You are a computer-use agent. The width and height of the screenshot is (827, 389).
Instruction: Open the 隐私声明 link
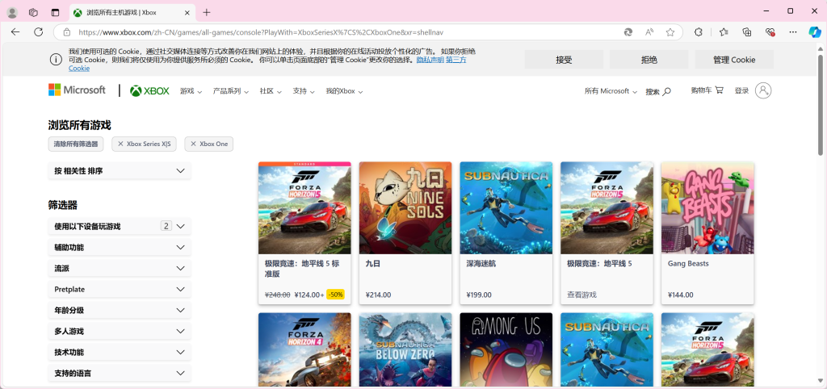tap(430, 60)
